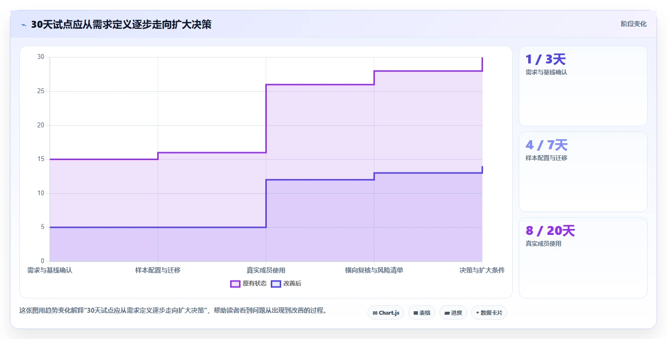The image size is (667, 339).
Task: Click the 改善后 legend text
Action: [292, 283]
